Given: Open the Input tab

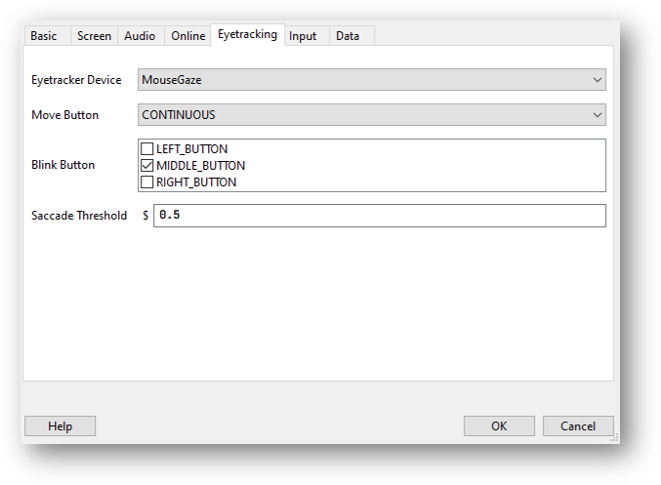Looking at the screenshot, I should [x=307, y=36].
